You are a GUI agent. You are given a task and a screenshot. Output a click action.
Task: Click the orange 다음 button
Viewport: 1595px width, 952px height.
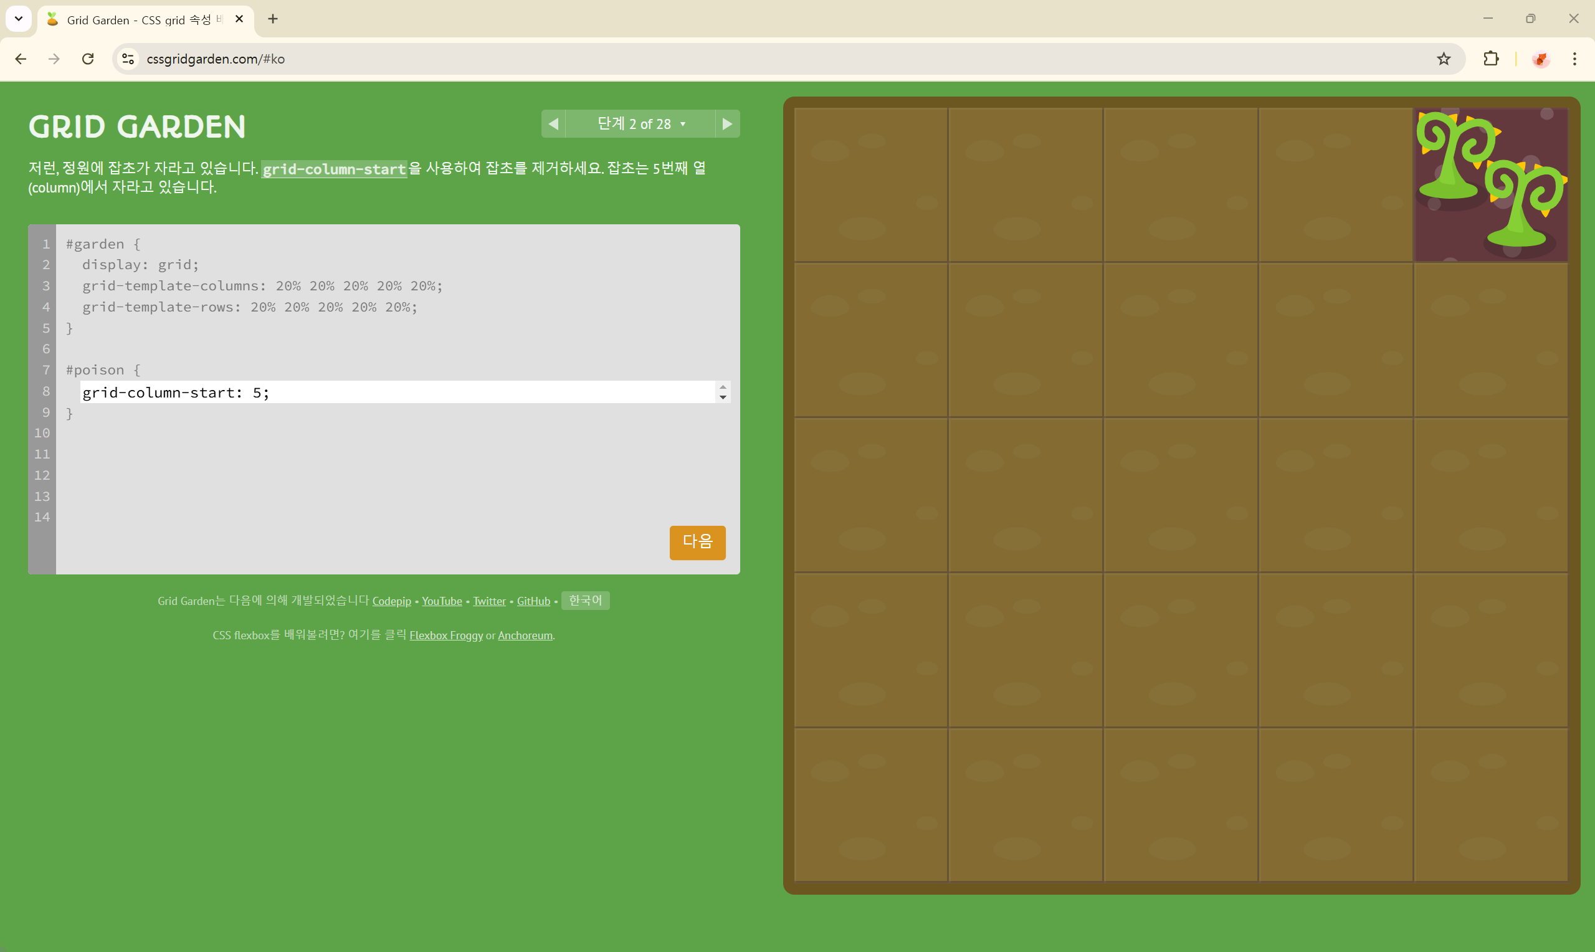coord(697,542)
